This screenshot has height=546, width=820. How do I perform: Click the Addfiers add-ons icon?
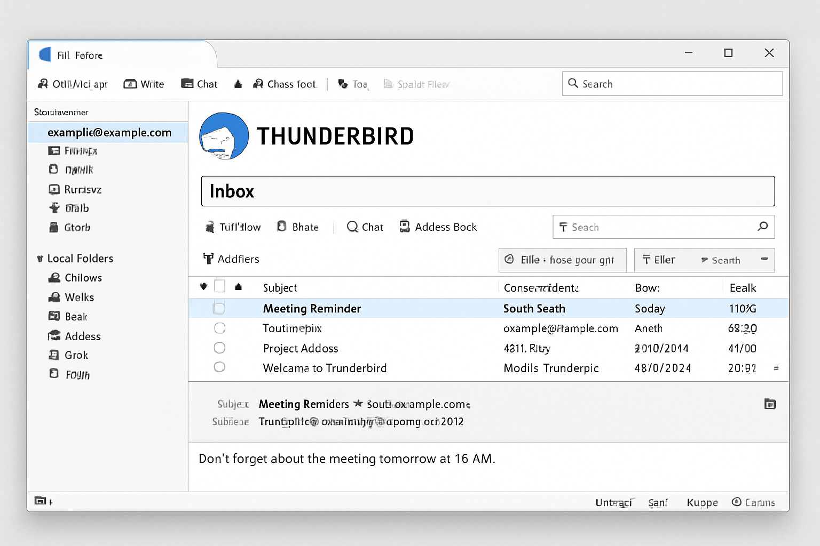(209, 259)
